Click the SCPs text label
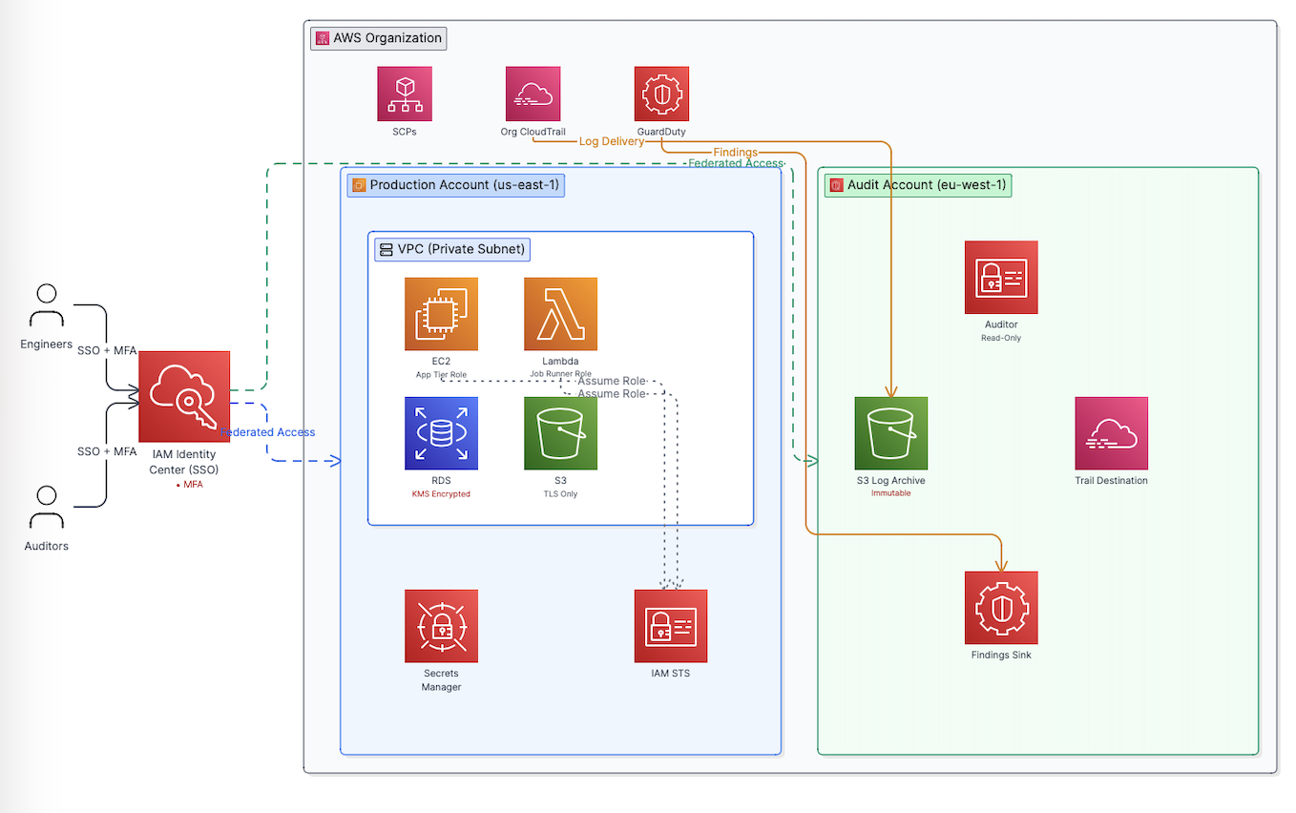Screen dimensions: 1296x813 (x=405, y=132)
